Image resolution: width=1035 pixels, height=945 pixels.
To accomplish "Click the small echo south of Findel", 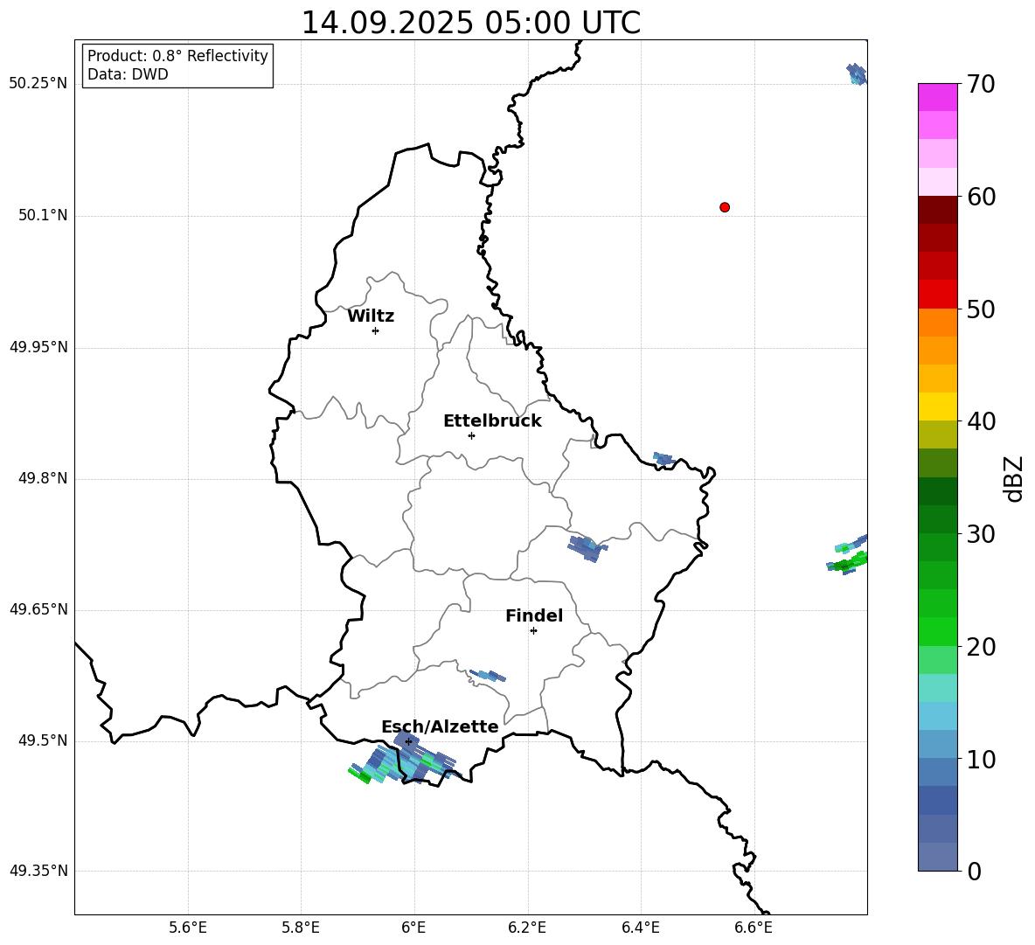I will coord(488,675).
